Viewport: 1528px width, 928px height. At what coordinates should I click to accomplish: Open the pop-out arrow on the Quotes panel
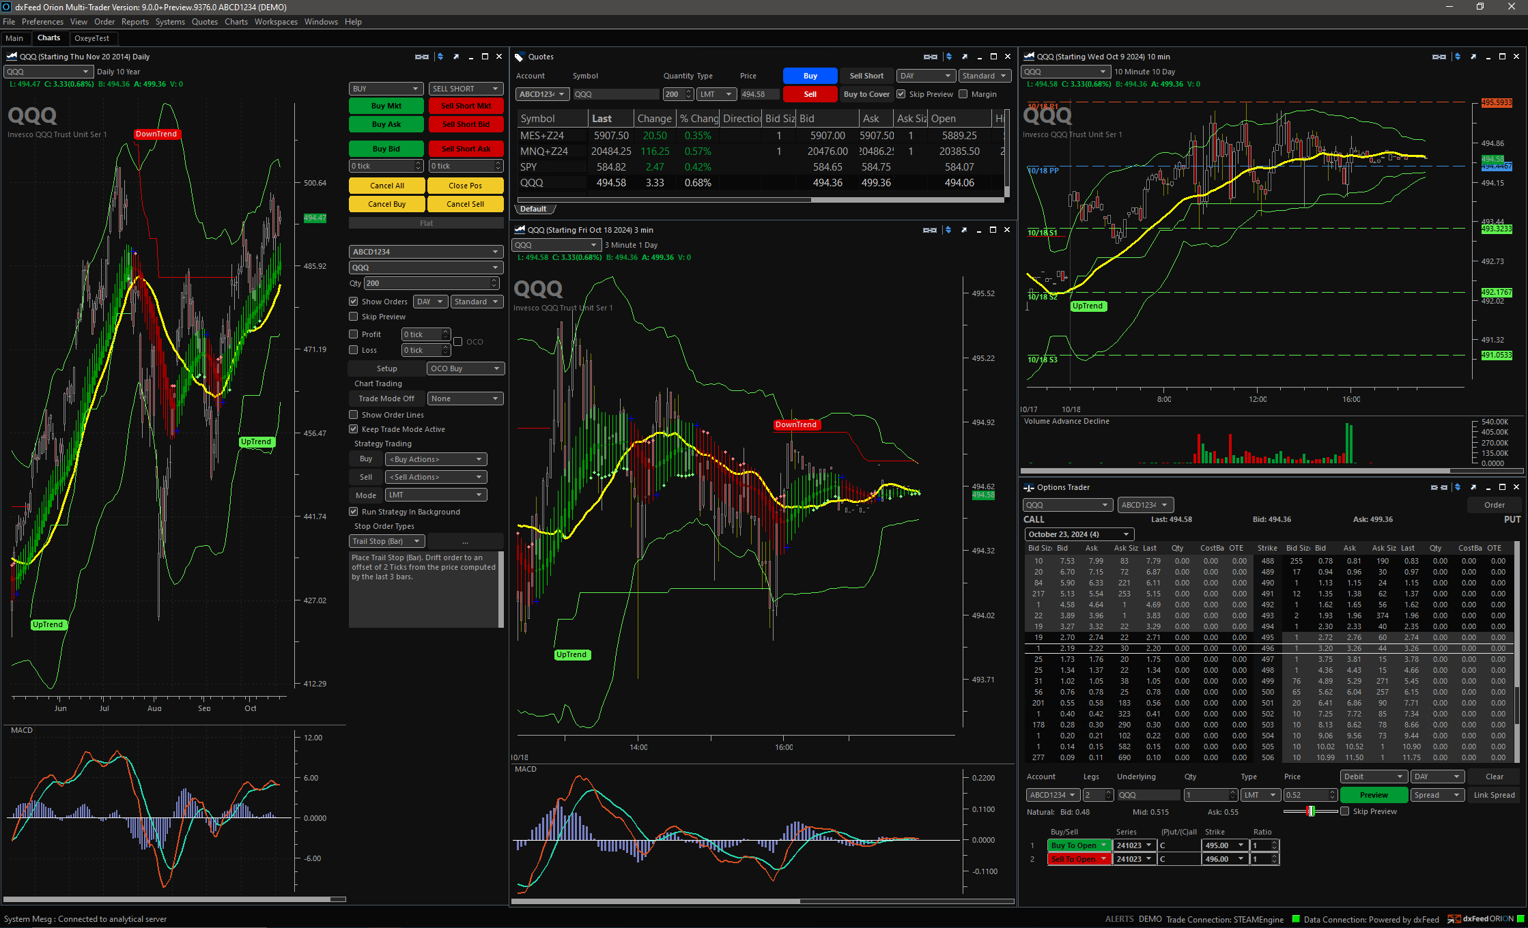[x=964, y=57]
